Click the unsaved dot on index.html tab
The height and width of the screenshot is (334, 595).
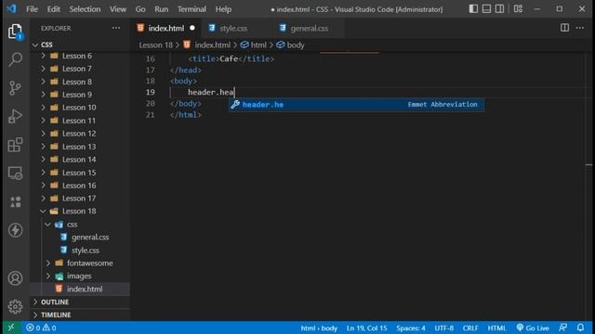click(x=192, y=28)
